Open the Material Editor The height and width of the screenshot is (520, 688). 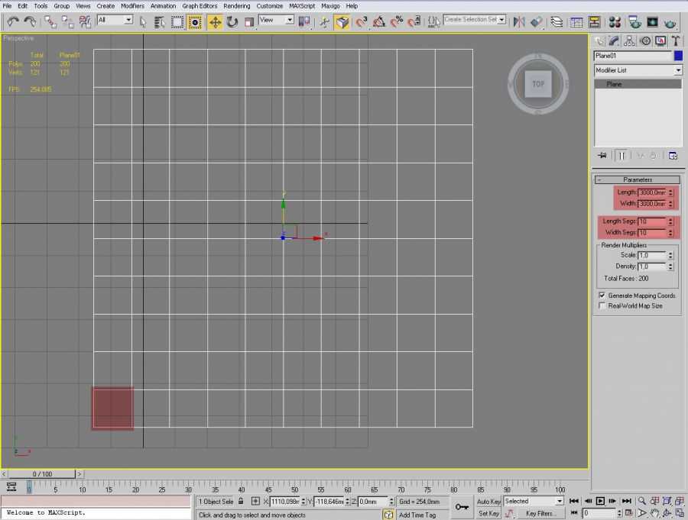[615, 22]
